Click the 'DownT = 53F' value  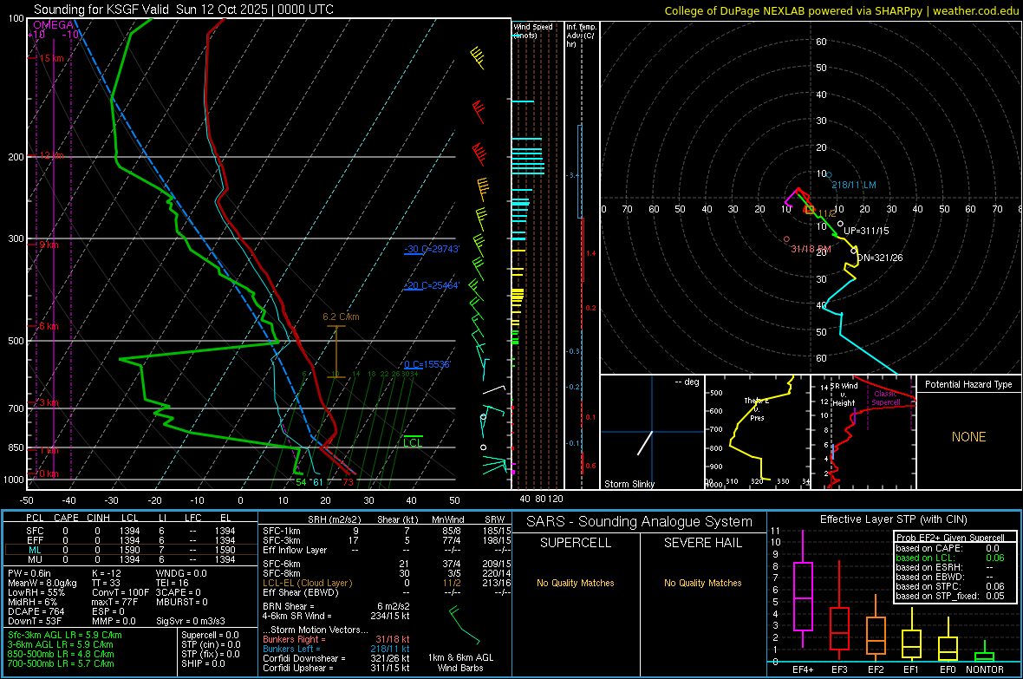click(x=35, y=621)
